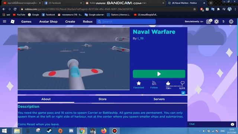Open the Avatar Shop nav item

tap(48, 22)
